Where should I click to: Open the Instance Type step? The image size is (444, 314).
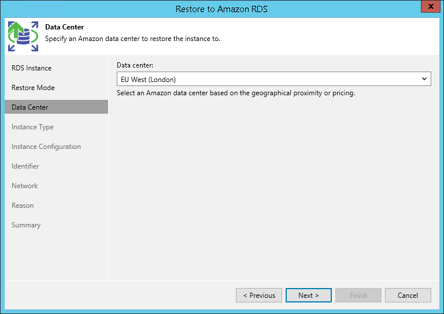32,127
